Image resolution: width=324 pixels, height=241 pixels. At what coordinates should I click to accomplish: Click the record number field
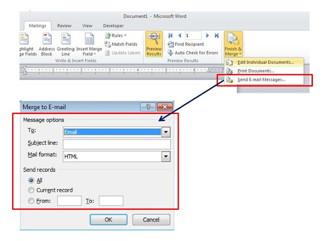click(193, 35)
